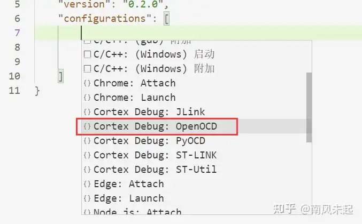
Task: Click braces icon beside Edge: Attach
Action: pyautogui.click(x=87, y=184)
